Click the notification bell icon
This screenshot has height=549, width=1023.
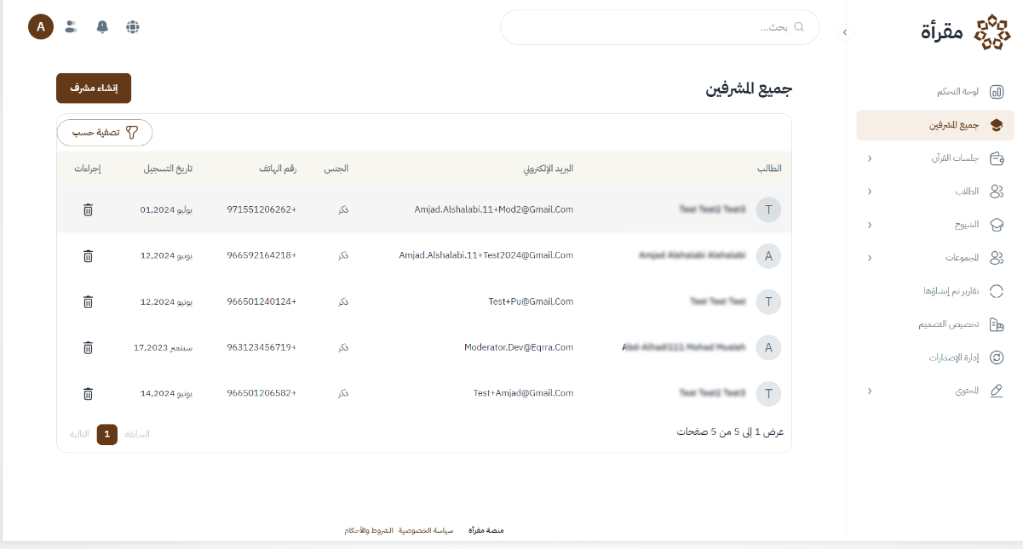pos(102,26)
